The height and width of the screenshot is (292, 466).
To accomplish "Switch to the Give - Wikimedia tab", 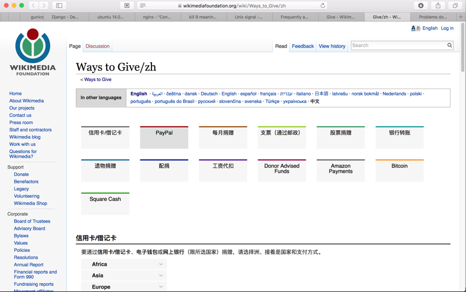I will [x=341, y=17].
